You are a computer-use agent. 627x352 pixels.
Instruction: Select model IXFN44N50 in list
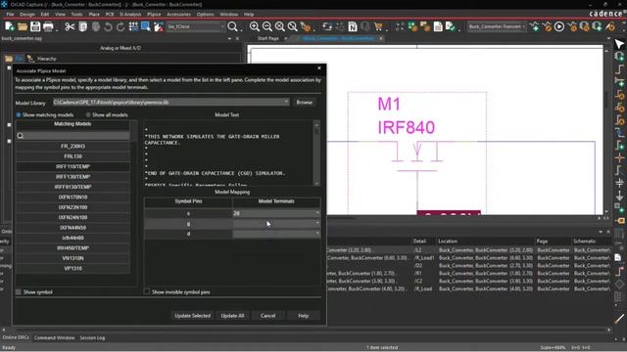click(x=72, y=228)
